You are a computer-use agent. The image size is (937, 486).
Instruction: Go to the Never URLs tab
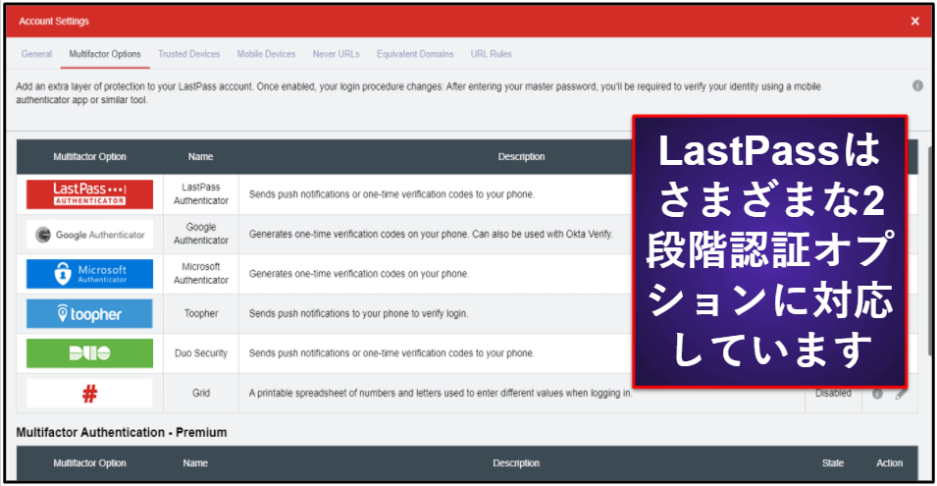pos(336,54)
